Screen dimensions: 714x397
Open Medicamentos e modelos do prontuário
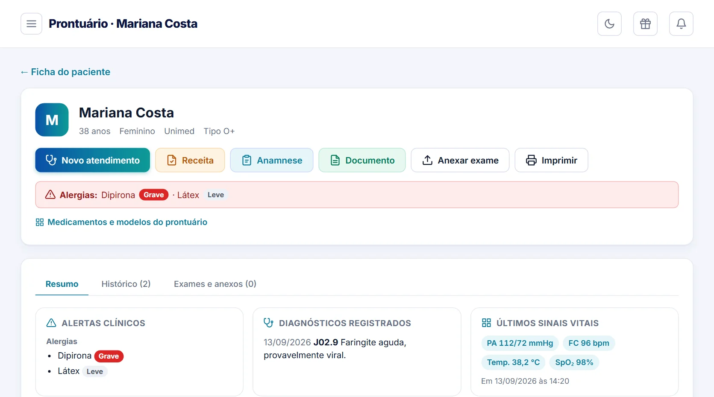[121, 222]
